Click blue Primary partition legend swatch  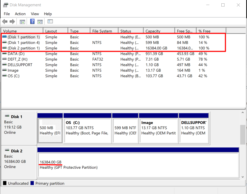[x=32, y=183]
